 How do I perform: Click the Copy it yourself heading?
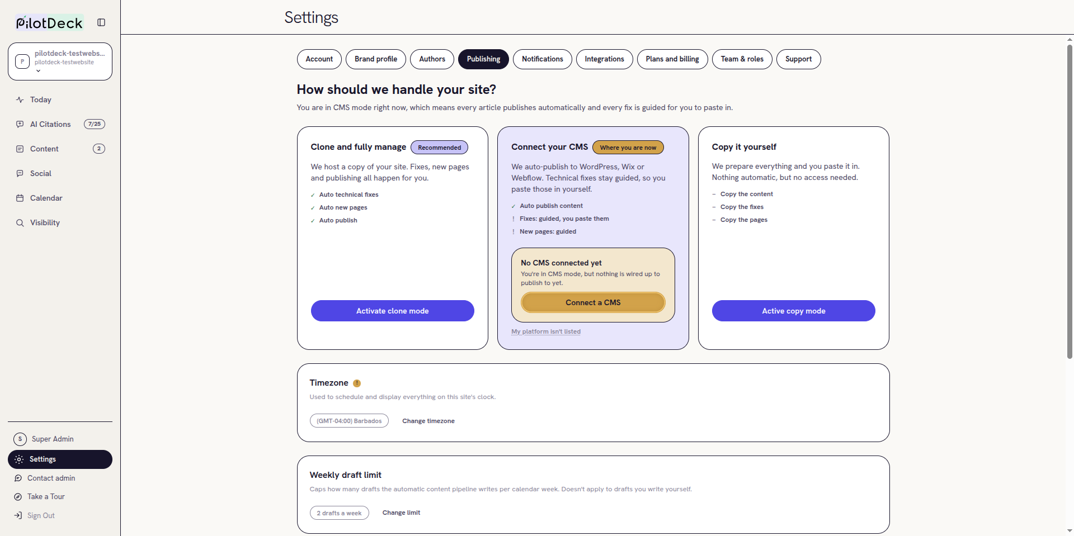[744, 147]
